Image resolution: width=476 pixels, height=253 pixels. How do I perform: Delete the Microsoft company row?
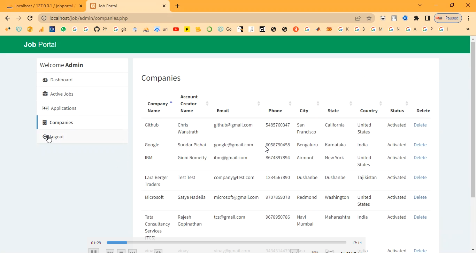(420, 197)
